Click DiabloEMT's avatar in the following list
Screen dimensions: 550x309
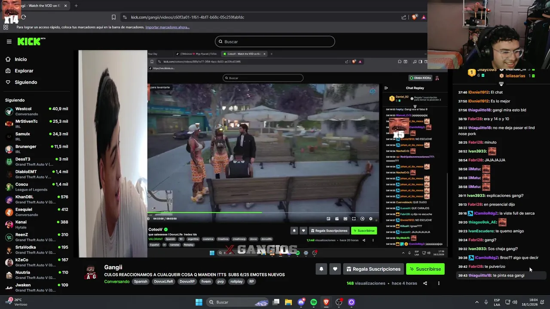tap(9, 174)
